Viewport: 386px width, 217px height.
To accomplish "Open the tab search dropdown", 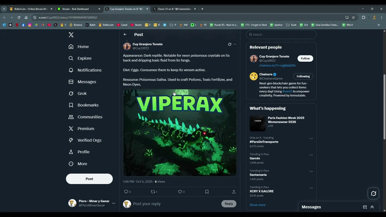I will click(x=4, y=9).
